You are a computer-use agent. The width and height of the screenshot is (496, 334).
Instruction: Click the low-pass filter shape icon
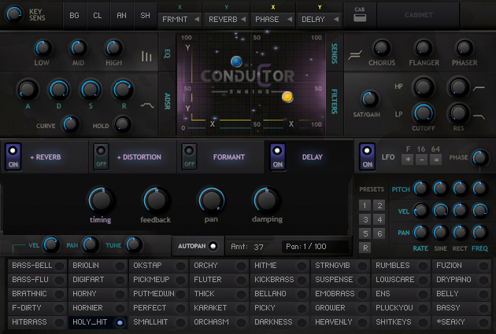[479, 117]
